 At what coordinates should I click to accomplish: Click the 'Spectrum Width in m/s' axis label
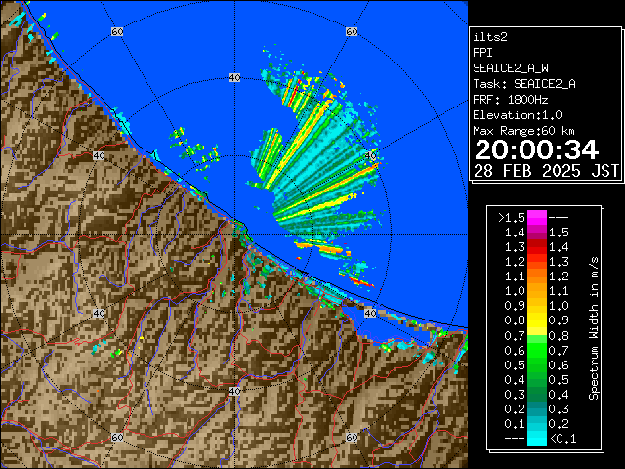click(x=594, y=328)
